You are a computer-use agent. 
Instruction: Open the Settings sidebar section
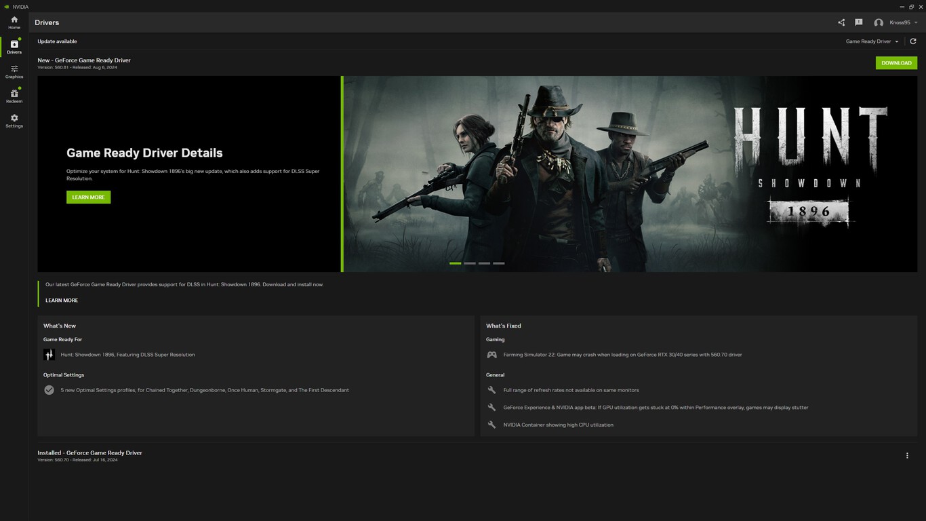tap(14, 121)
